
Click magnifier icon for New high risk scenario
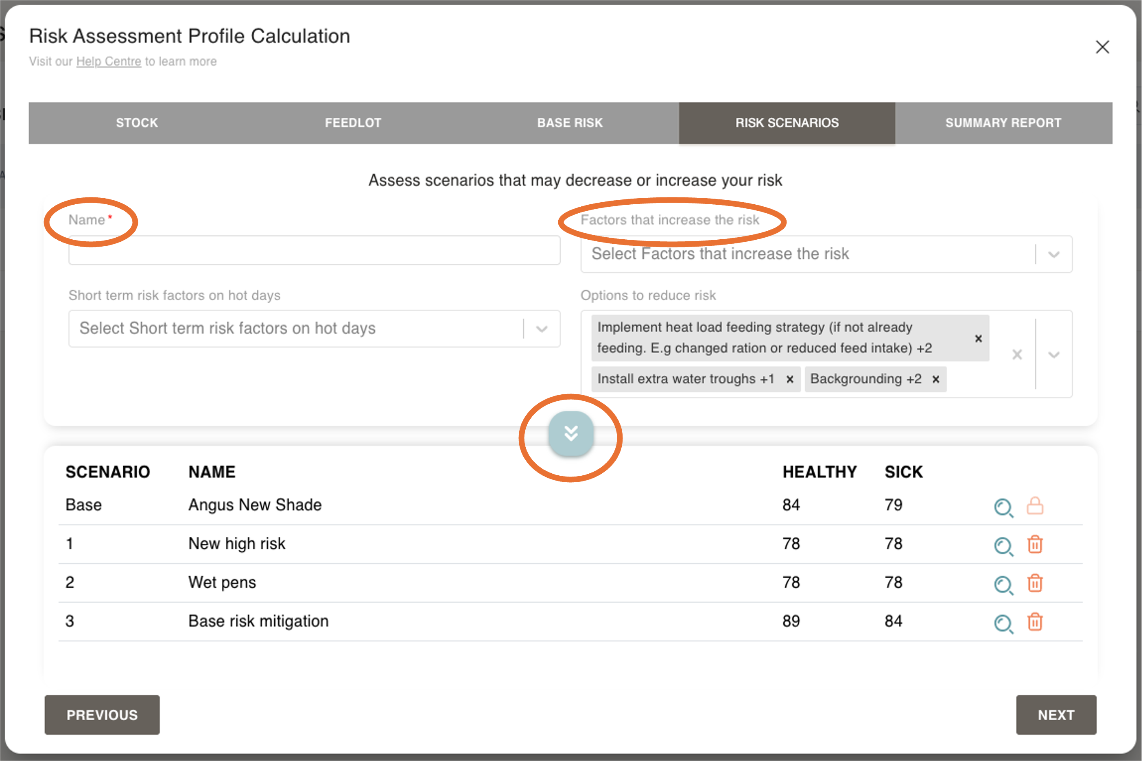point(1003,546)
